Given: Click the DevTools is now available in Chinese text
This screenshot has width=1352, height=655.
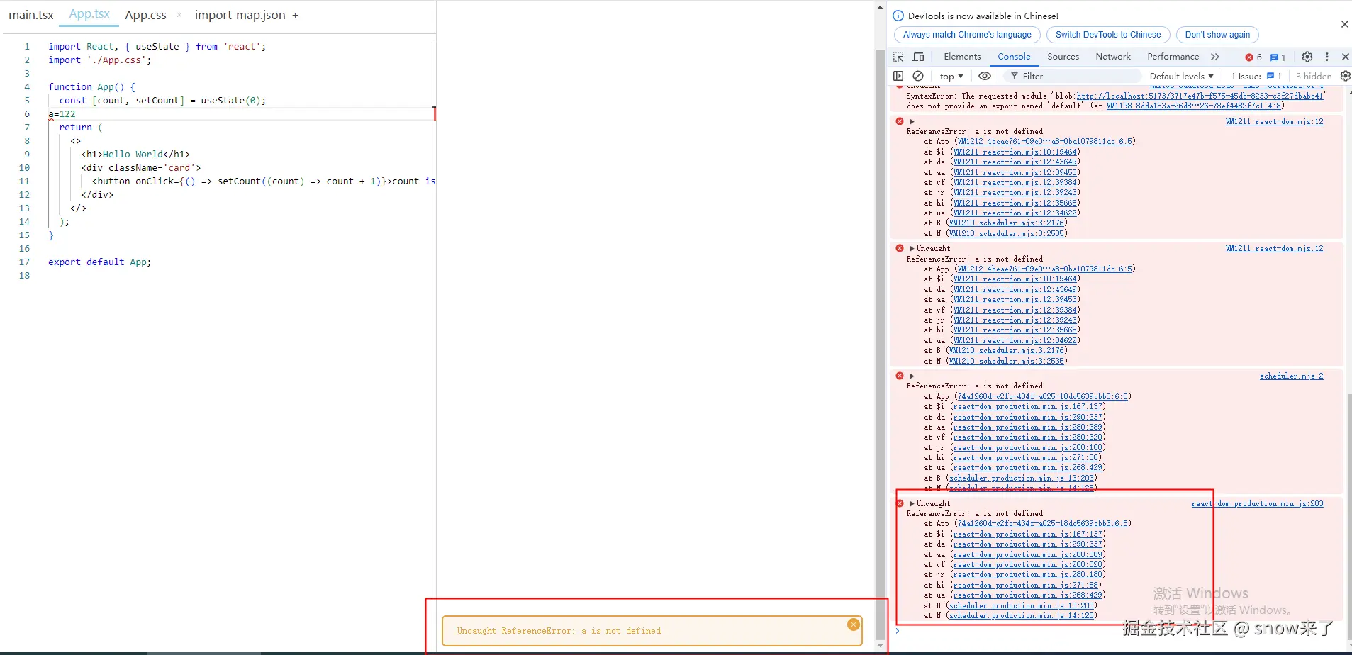Looking at the screenshot, I should click(x=983, y=16).
